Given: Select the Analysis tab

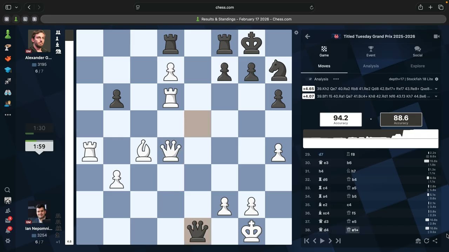Looking at the screenshot, I should pyautogui.click(x=371, y=66).
